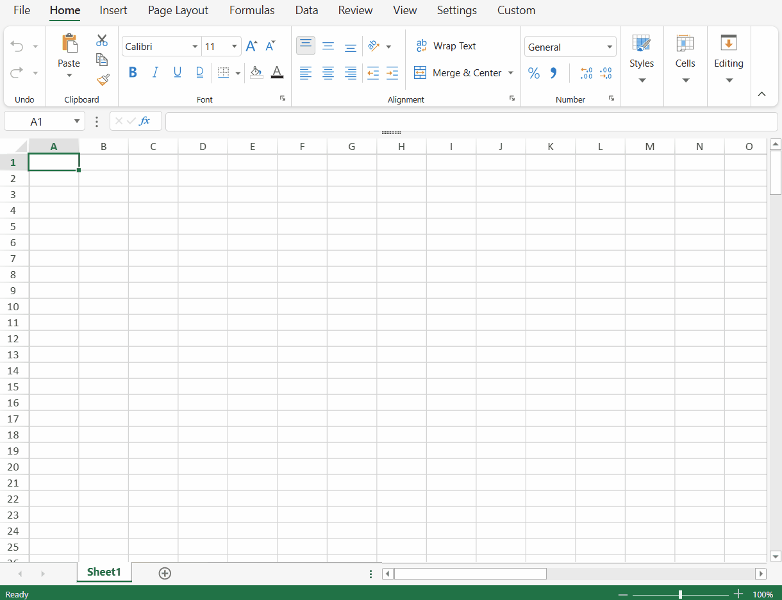Click Increase Decimal icon
The height and width of the screenshot is (600, 782).
586,73
